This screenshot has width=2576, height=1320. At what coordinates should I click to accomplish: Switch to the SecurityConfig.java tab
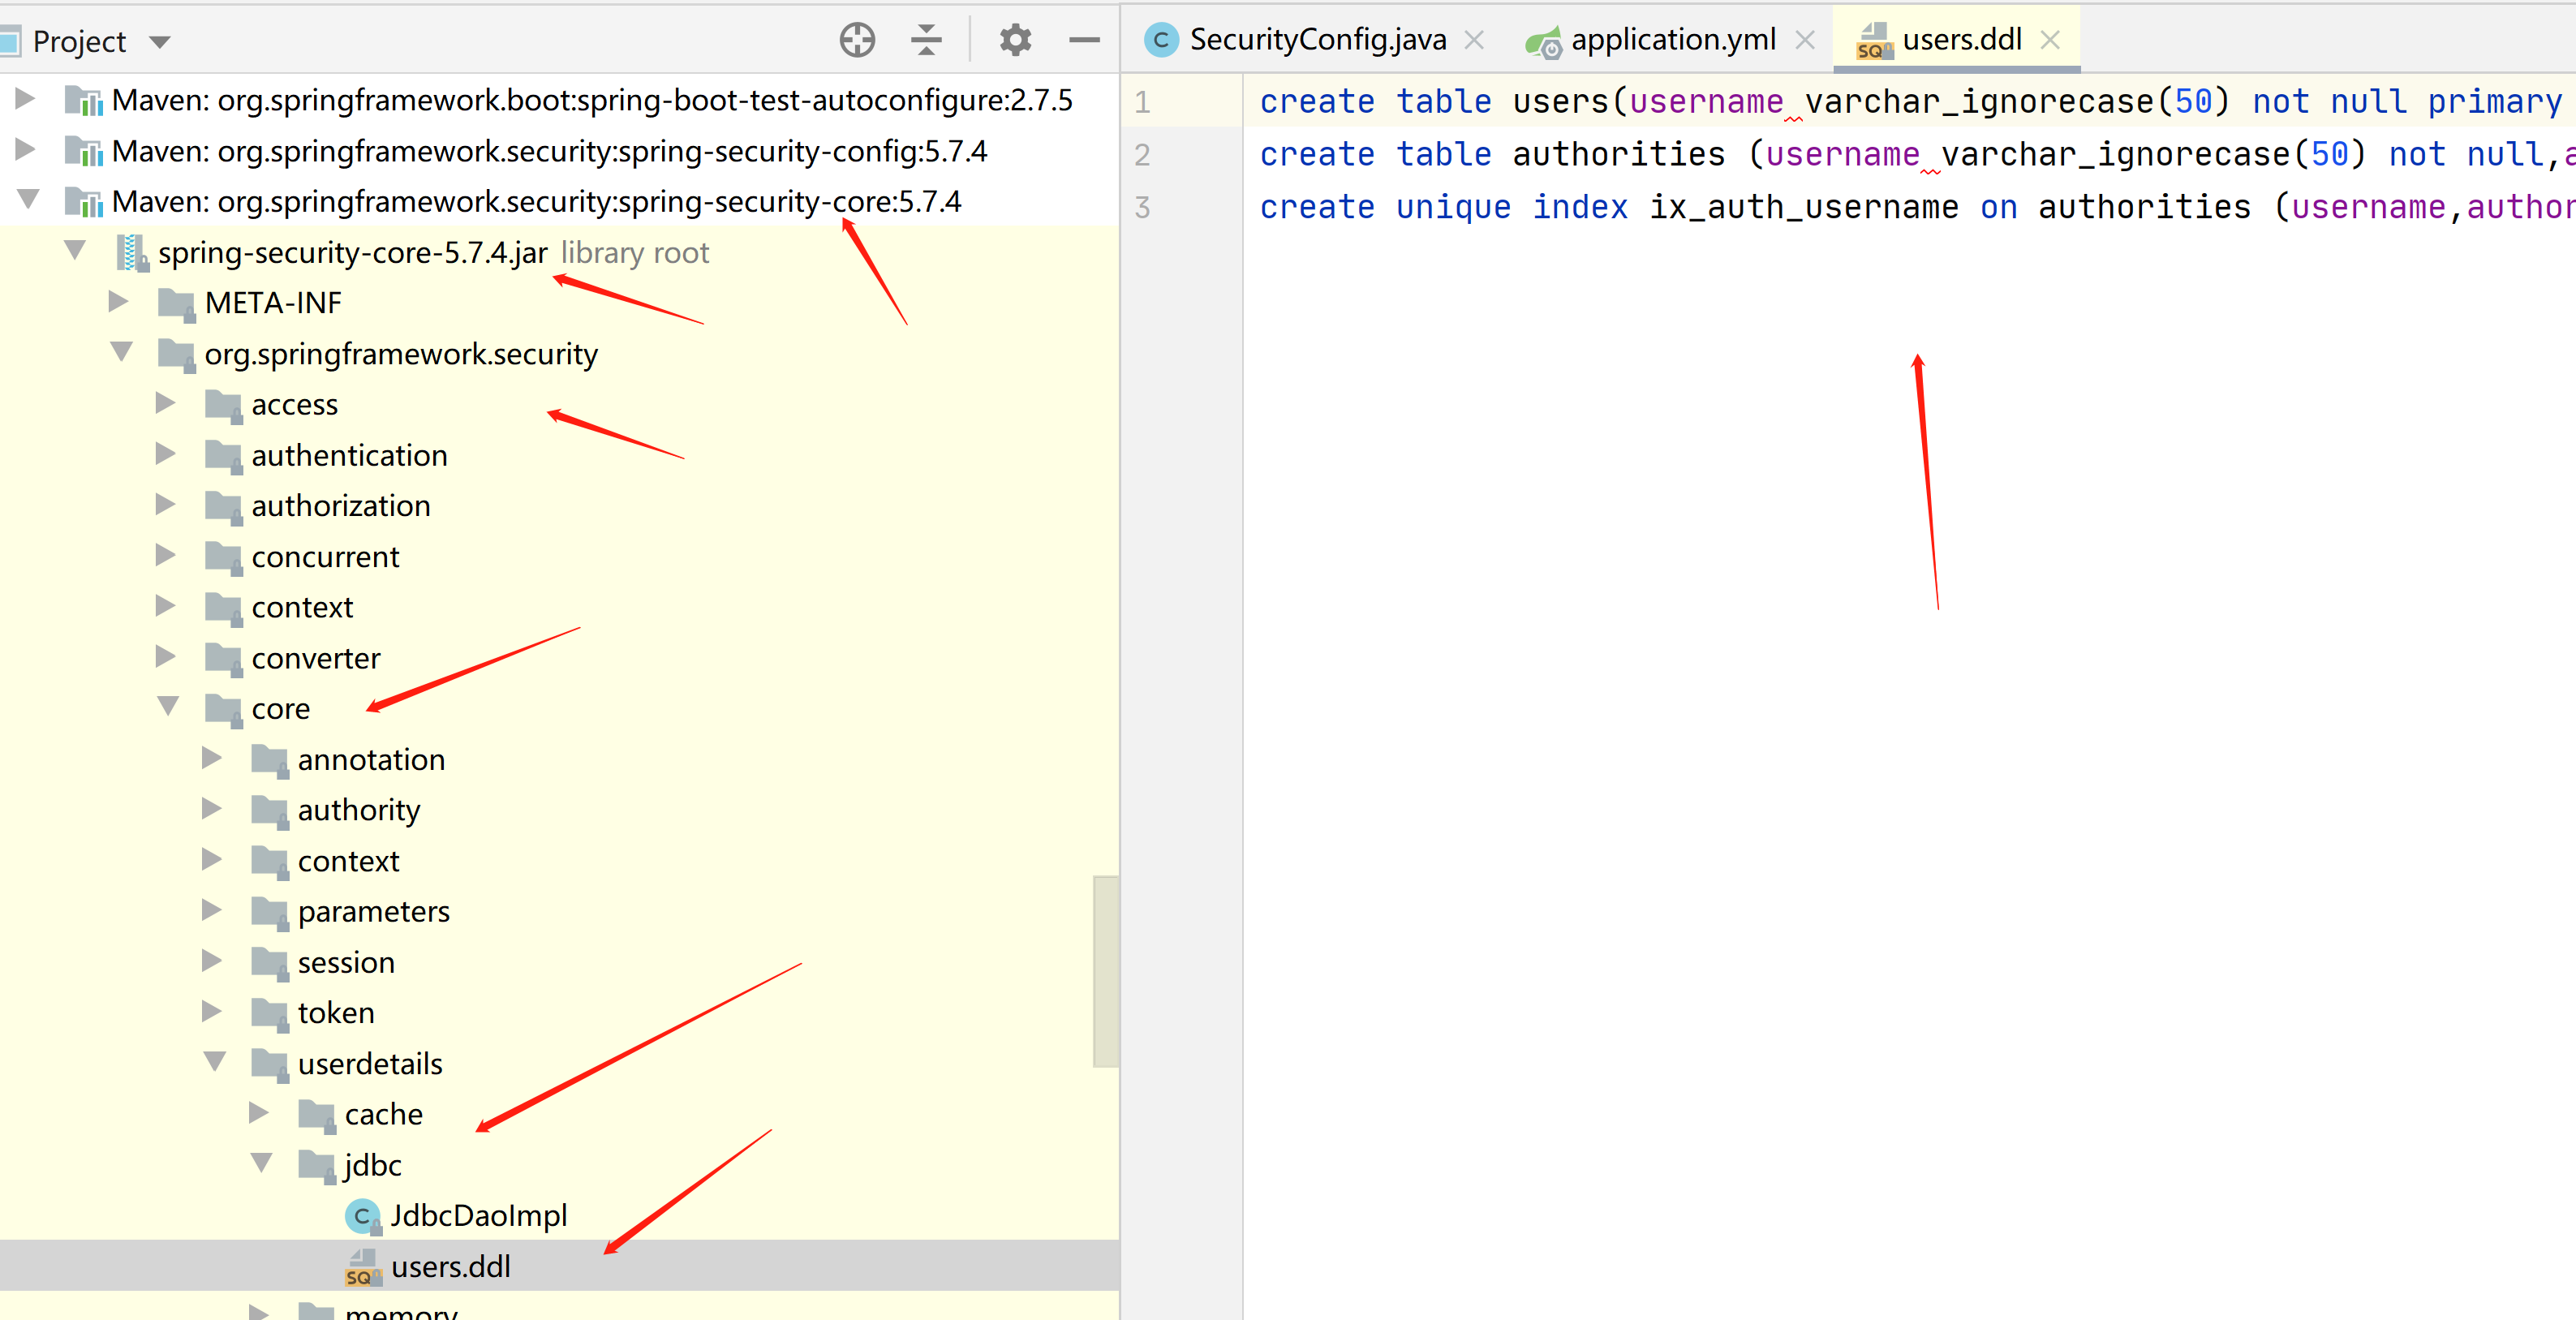(x=1316, y=40)
